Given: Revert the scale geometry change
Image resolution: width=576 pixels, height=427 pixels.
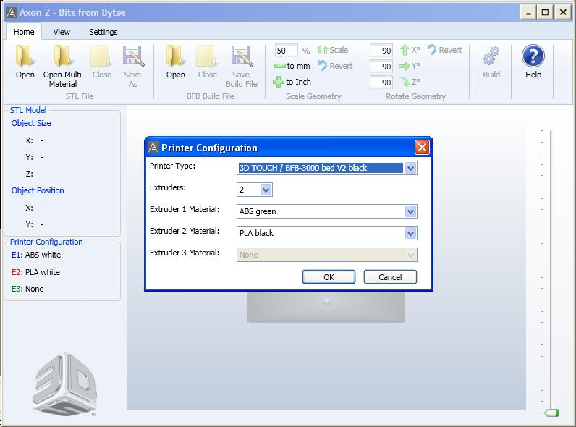Looking at the screenshot, I should coord(335,66).
